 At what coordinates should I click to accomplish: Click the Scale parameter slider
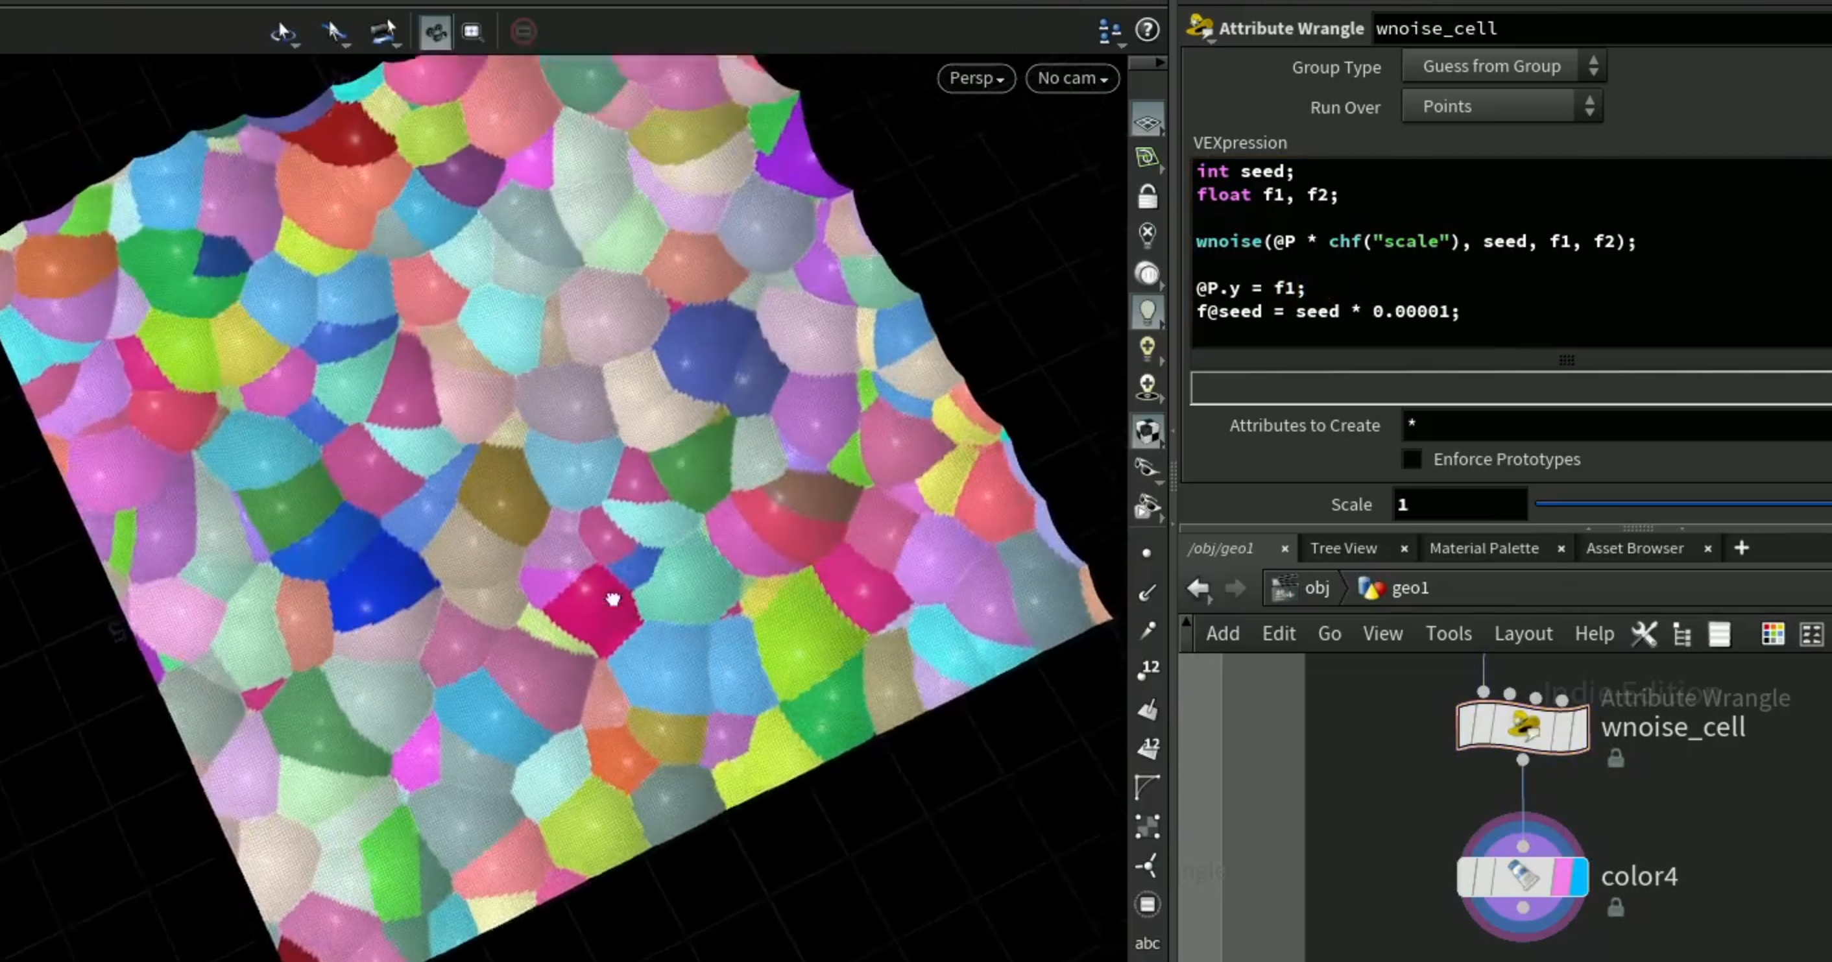[1683, 504]
